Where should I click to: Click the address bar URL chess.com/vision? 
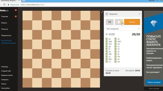click(33, 5)
